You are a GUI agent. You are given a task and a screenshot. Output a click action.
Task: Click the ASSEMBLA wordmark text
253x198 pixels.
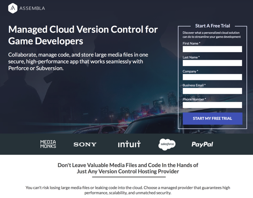pos(32,8)
